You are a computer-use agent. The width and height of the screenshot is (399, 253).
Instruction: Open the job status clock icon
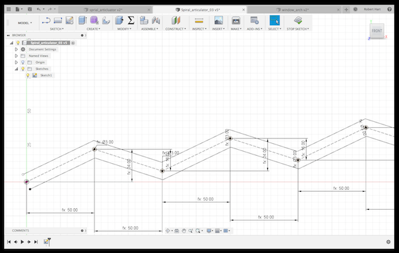pyautogui.click(x=355, y=9)
